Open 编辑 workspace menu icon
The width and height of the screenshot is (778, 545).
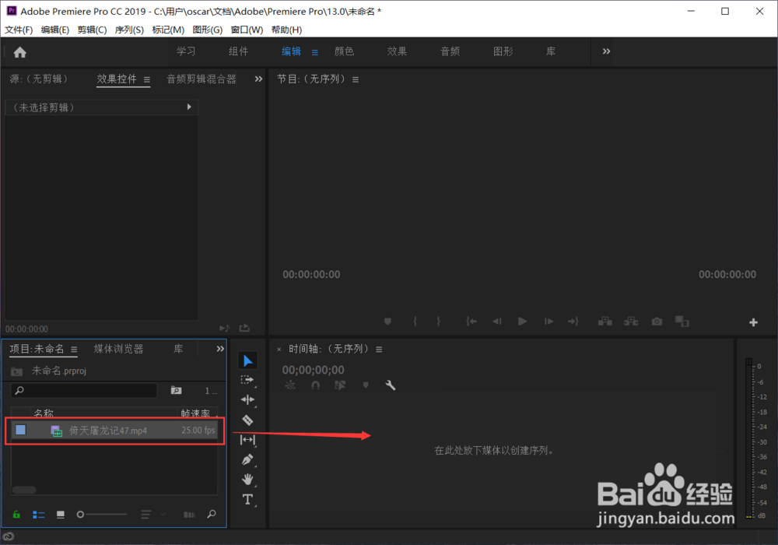[x=314, y=52]
